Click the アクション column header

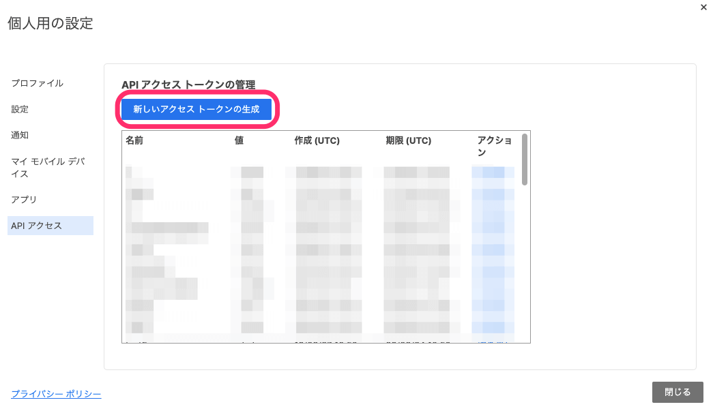pos(495,146)
